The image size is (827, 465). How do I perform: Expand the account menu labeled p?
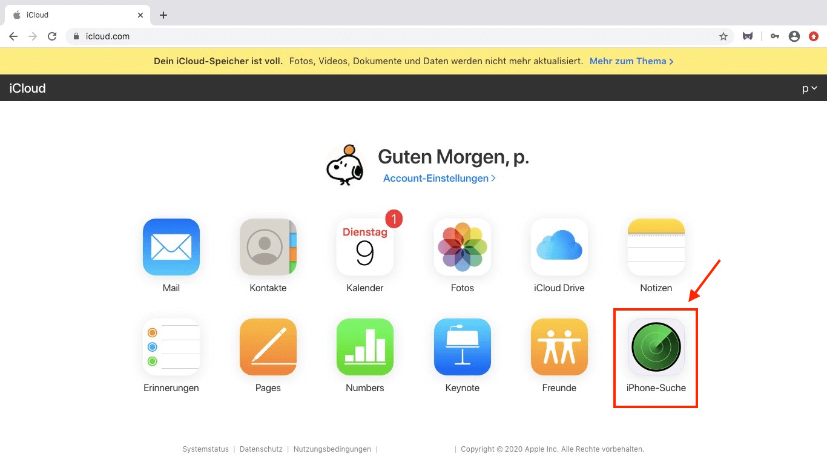[809, 88]
